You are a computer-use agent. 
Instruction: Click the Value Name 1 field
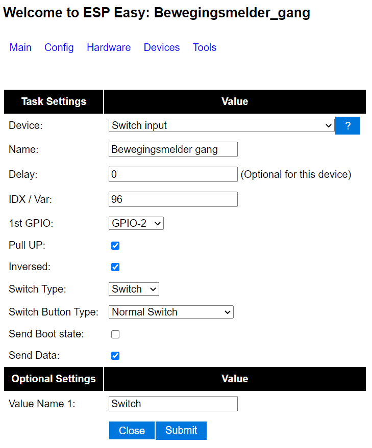pos(173,404)
